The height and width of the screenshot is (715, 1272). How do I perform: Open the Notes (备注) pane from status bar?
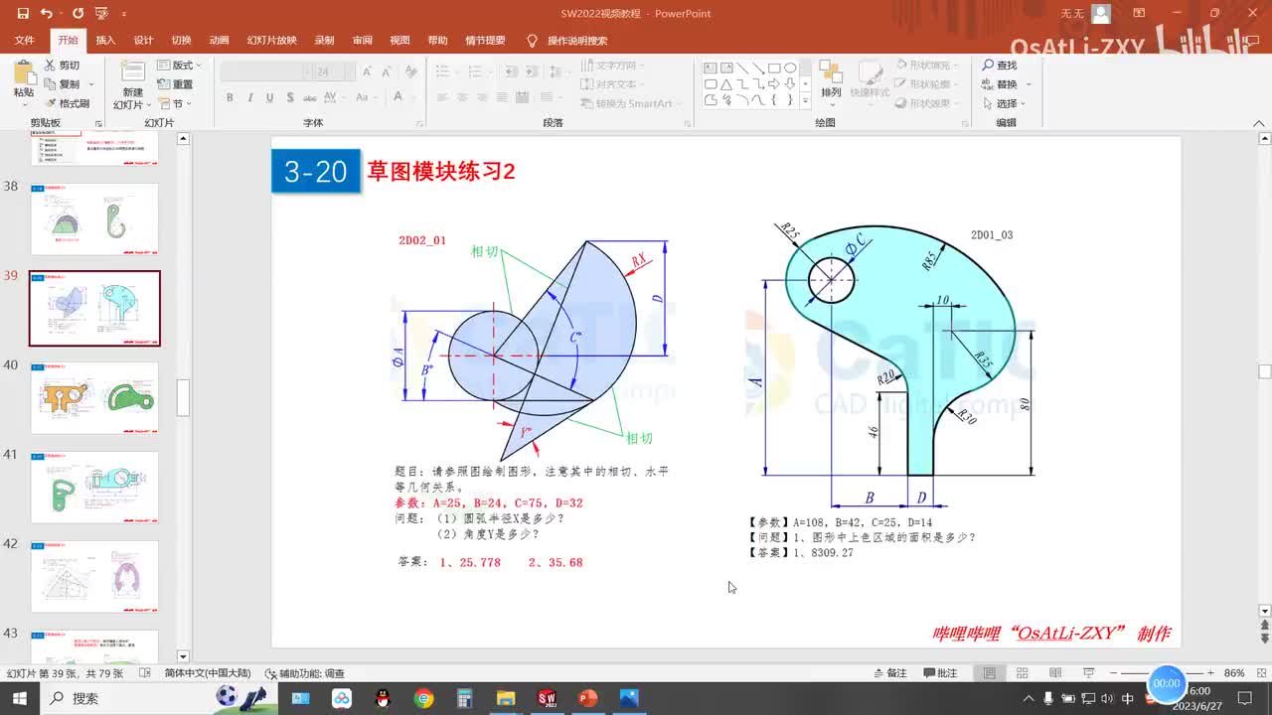tap(889, 673)
